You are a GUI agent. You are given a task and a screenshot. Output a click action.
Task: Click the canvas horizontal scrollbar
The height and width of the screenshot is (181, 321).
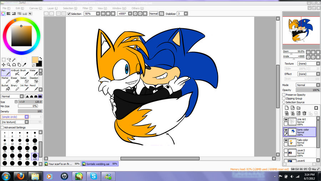(x=160, y=159)
